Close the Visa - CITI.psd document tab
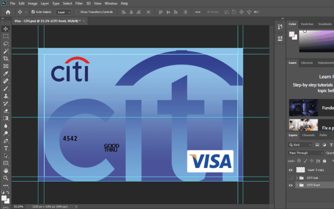Screen dimensions: 334x209 pyautogui.click(x=83, y=21)
